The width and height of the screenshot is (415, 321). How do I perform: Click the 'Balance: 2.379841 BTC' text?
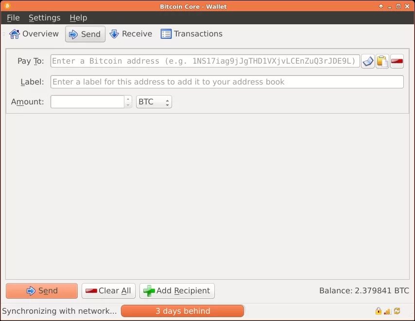tap(364, 291)
